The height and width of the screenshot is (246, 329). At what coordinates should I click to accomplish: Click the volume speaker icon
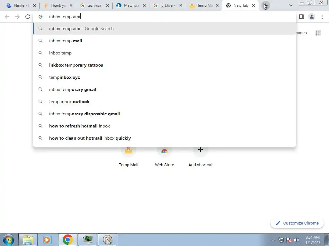[x=296, y=240]
